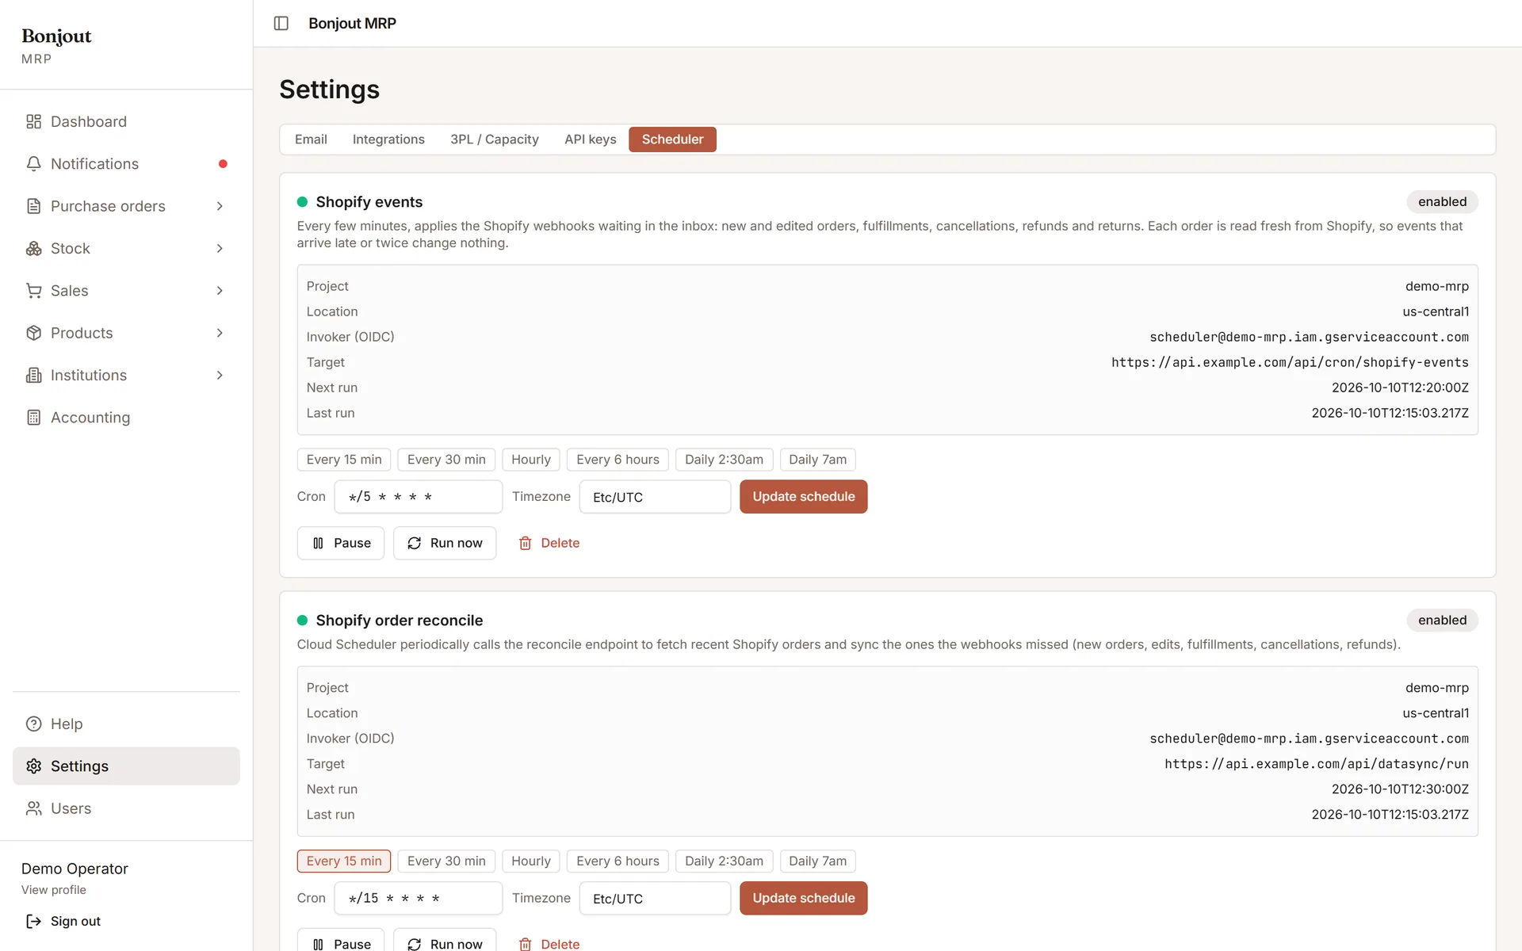The image size is (1522, 951).
Task: Run the Shopify events job now
Action: click(x=445, y=543)
